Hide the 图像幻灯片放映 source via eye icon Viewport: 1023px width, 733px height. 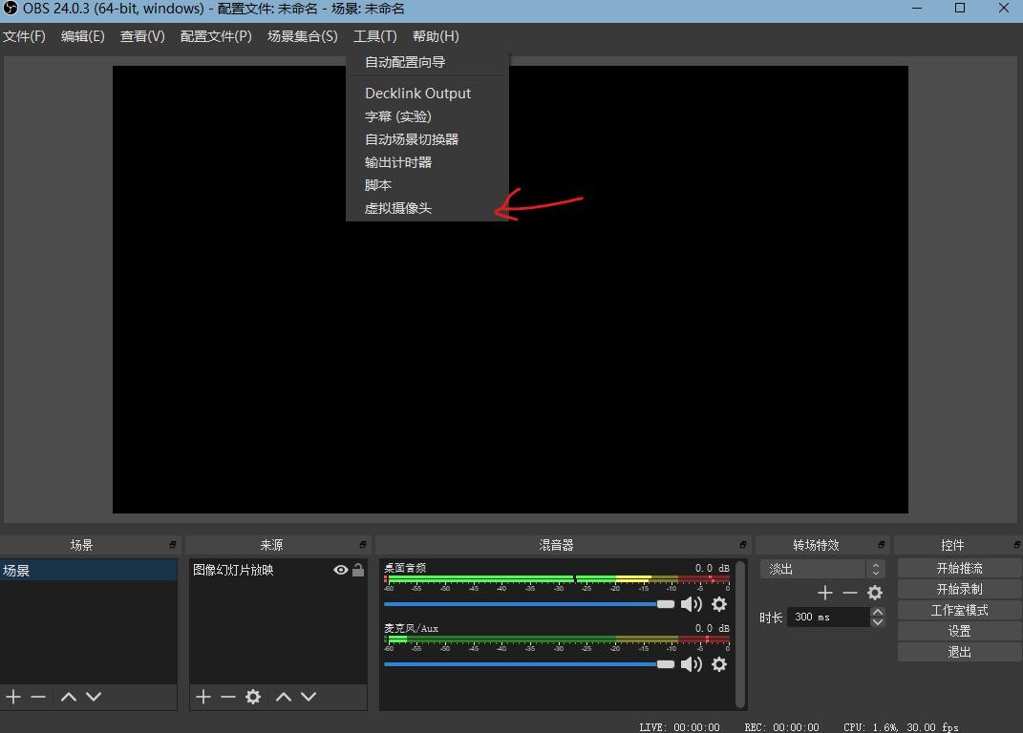340,570
